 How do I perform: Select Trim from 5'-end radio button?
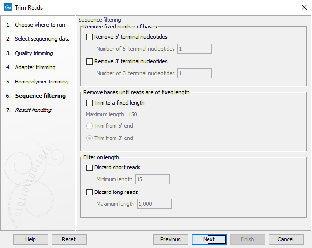tap(89, 126)
